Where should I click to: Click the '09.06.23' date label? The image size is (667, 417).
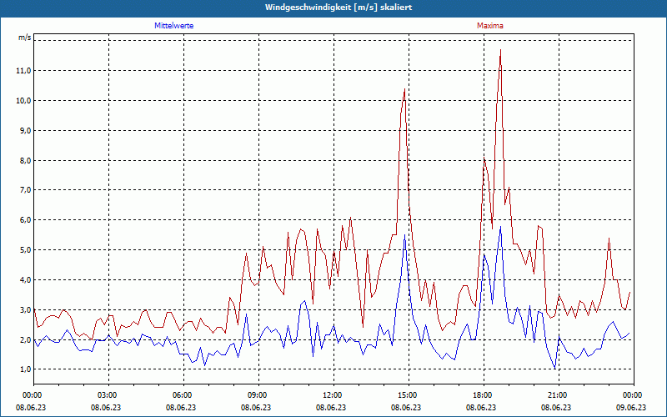[x=631, y=407]
